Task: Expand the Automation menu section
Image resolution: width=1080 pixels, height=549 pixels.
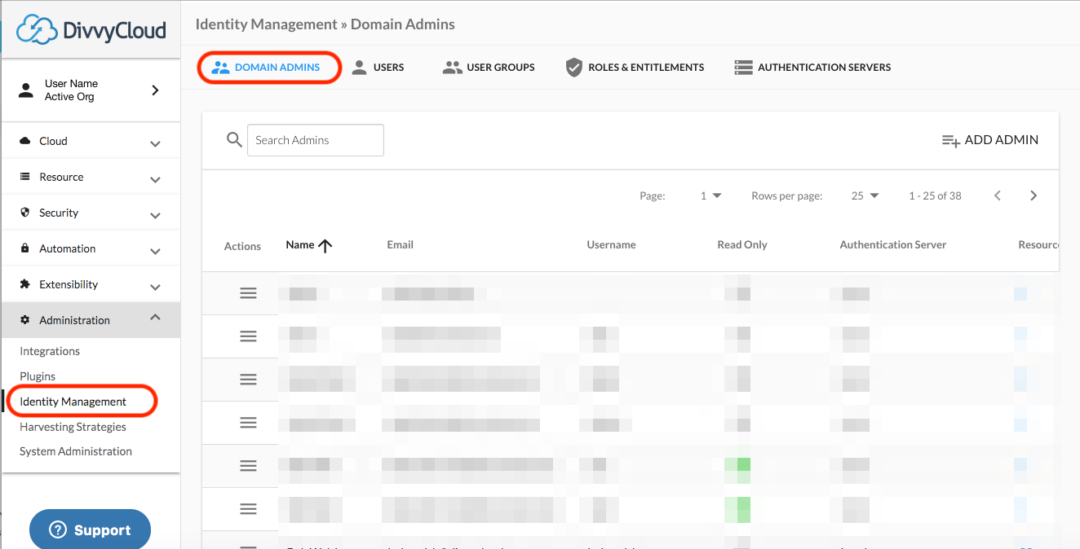Action: click(x=91, y=248)
